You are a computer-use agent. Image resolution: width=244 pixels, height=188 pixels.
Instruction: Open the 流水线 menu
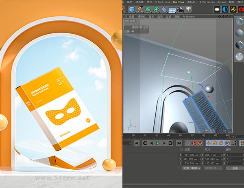(x=139, y=2)
